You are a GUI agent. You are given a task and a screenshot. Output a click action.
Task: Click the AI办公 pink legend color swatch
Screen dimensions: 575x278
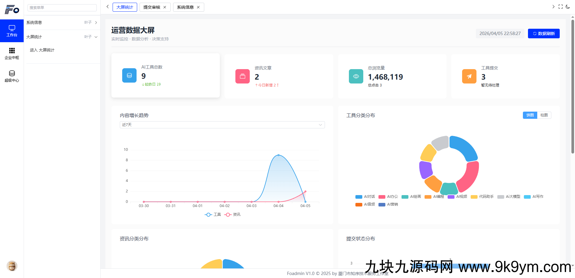coord(381,197)
